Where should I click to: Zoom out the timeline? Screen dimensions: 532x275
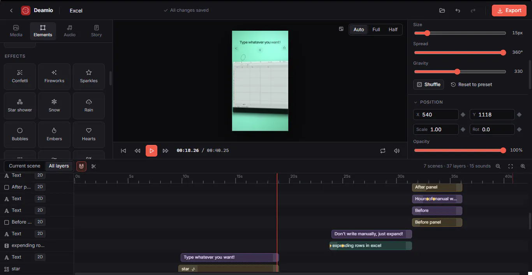pos(498,166)
